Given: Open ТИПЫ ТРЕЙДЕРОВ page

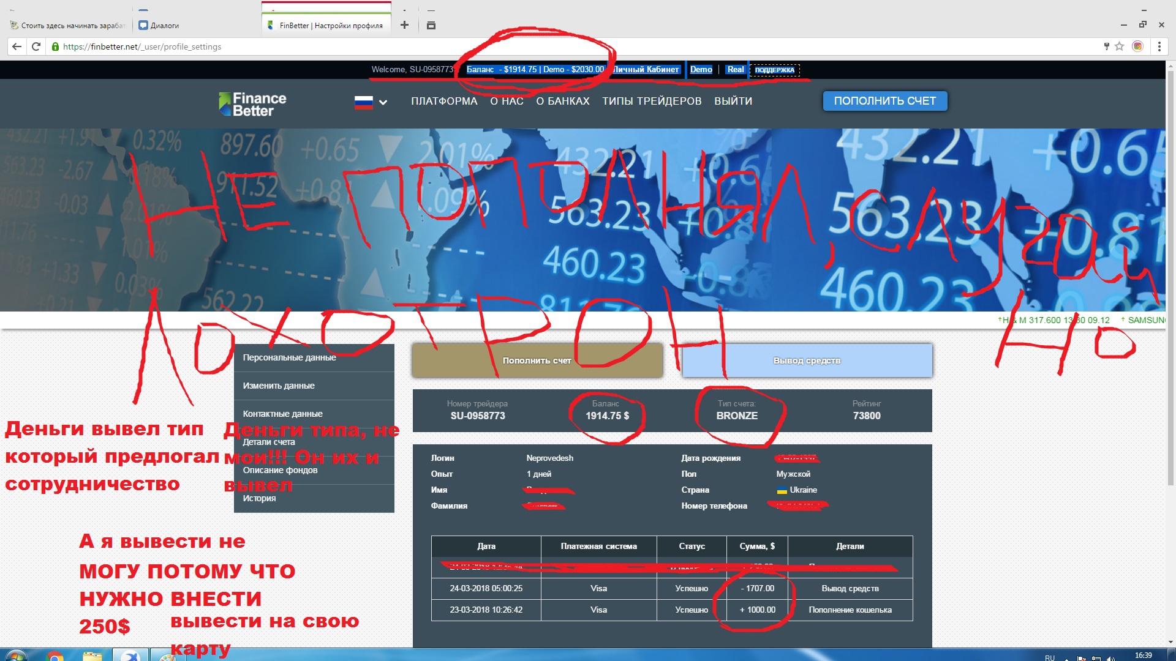Looking at the screenshot, I should (x=652, y=101).
